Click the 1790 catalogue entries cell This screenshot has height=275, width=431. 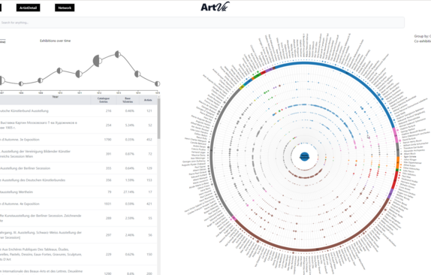pos(108,140)
